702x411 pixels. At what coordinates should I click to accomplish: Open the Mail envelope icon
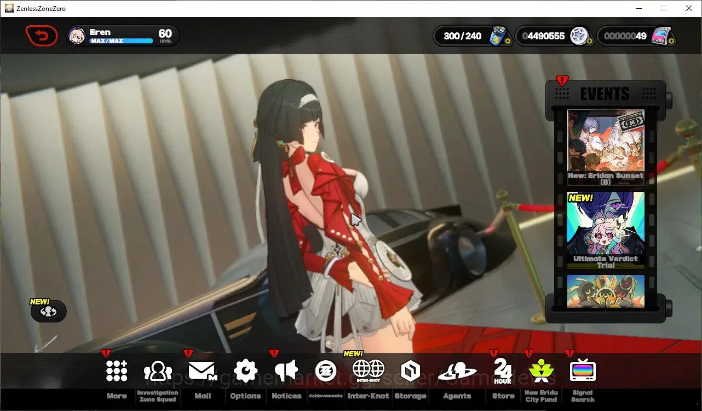(202, 371)
